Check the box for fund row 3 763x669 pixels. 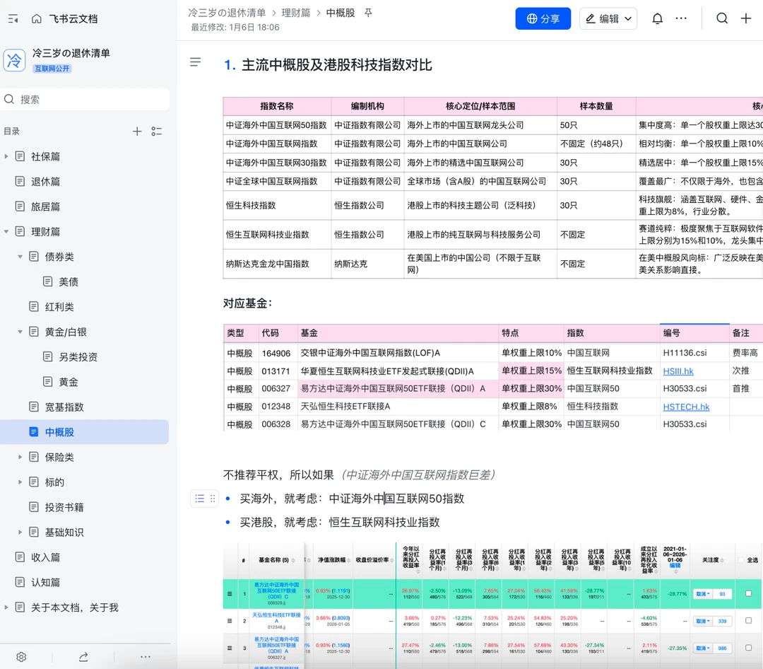(748, 648)
